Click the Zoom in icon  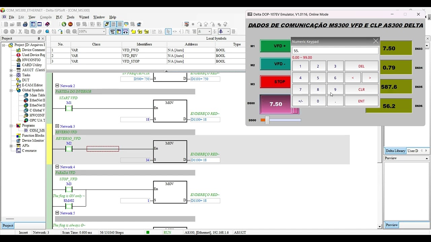tap(68, 32)
